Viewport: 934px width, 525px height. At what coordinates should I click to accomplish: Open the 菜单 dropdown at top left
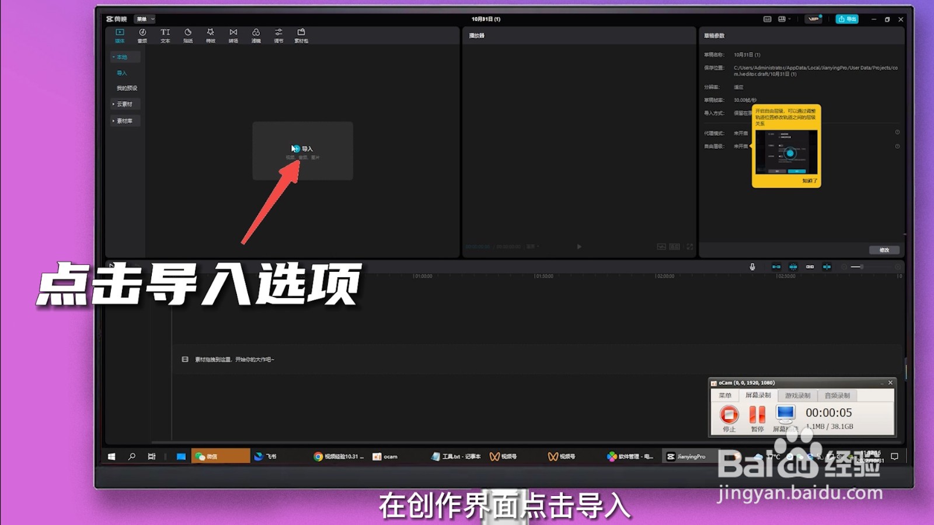[x=144, y=19]
